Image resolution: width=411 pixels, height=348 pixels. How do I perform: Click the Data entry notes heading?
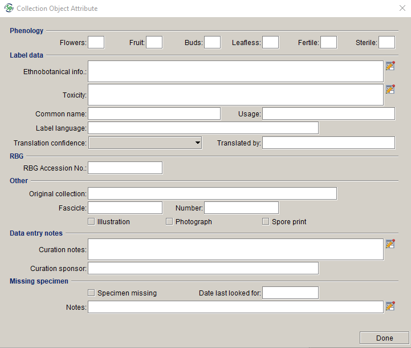click(36, 233)
